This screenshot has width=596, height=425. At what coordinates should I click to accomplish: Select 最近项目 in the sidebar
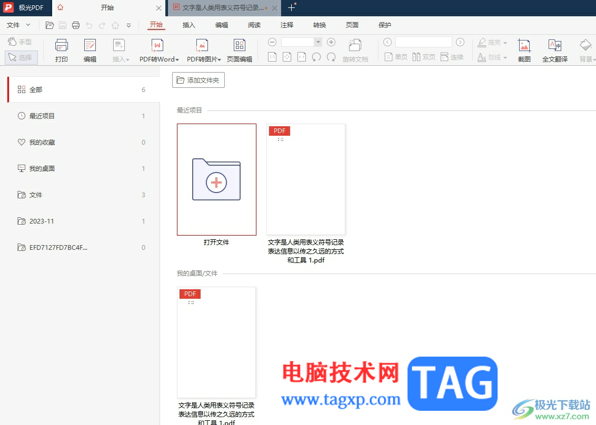click(84, 116)
